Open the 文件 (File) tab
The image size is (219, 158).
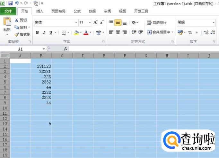(8, 11)
